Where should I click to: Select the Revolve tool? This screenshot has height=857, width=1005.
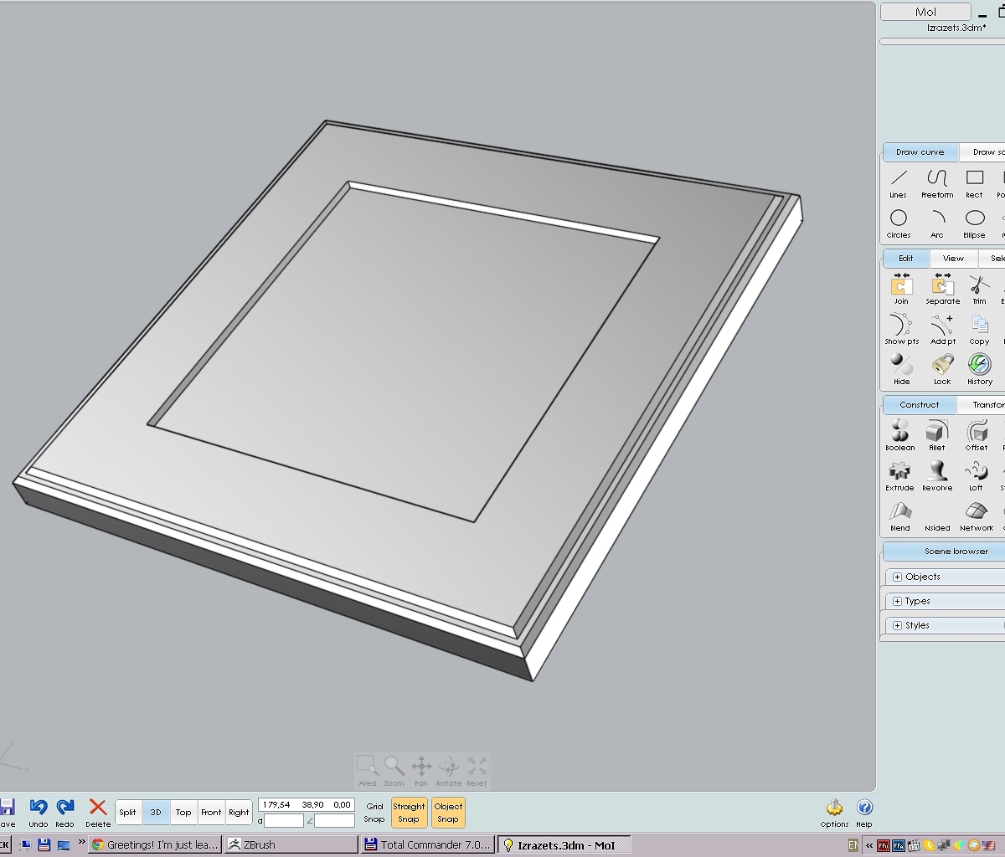click(936, 476)
